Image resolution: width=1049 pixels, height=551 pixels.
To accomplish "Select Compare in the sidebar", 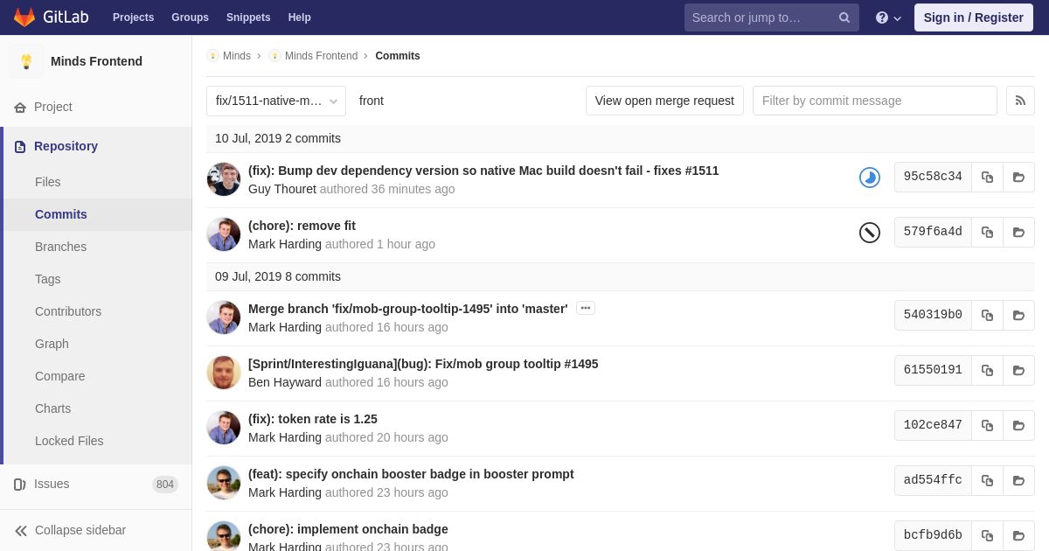I will coord(60,376).
